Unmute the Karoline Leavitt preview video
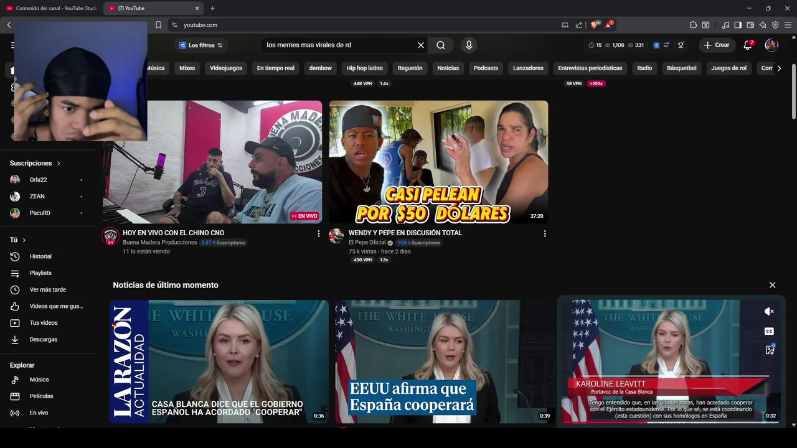 770,311
